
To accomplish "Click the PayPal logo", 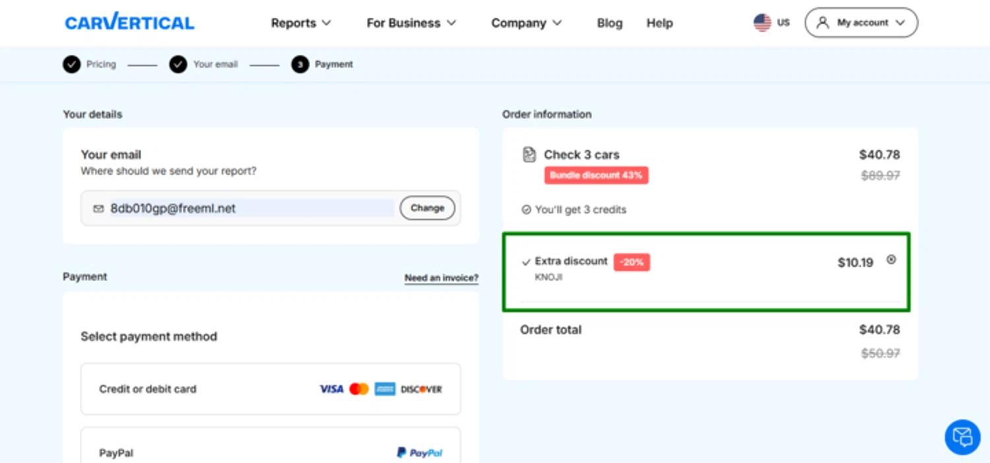I will point(420,452).
